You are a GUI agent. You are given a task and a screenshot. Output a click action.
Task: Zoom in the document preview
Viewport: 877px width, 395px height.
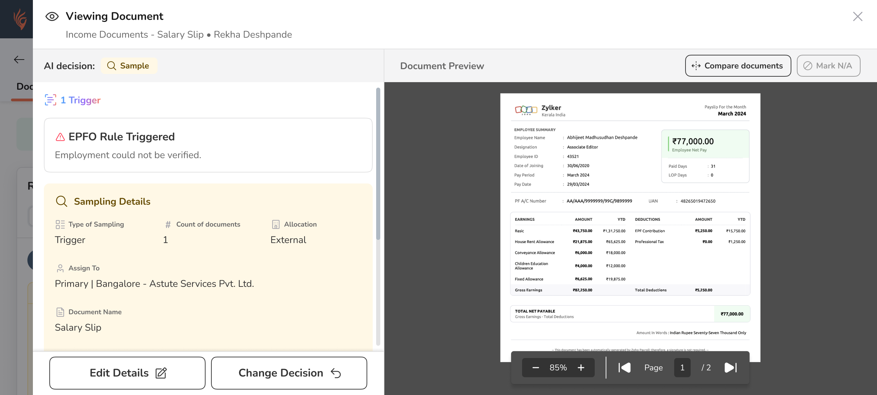tap(581, 368)
